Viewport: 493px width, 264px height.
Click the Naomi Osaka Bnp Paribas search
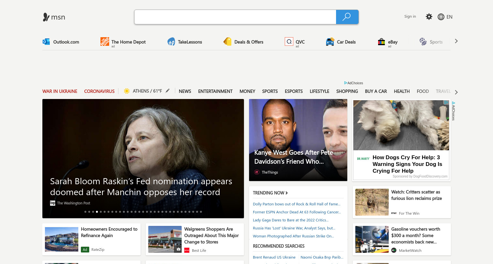[322, 257]
